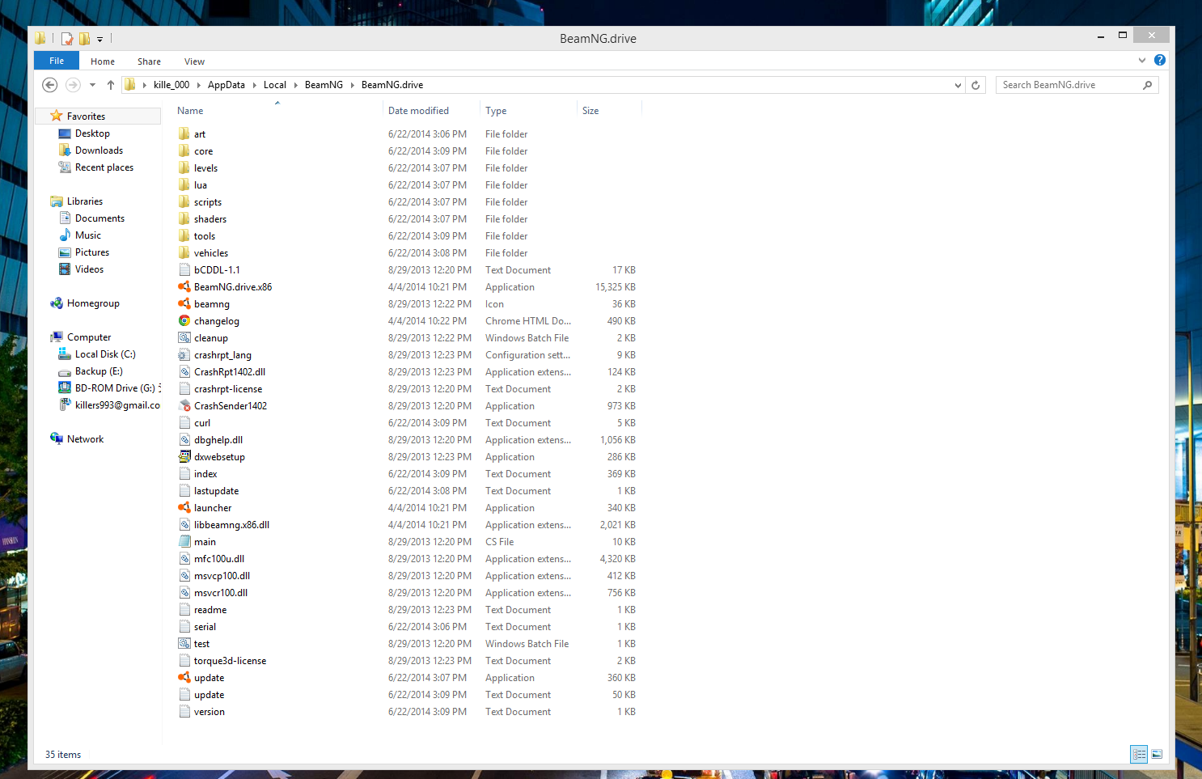Select Videos under Libraries
This screenshot has height=779, width=1202.
[x=89, y=269]
